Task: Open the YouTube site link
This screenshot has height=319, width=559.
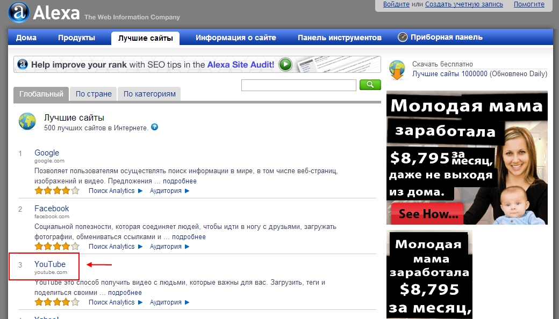Action: coord(50,264)
